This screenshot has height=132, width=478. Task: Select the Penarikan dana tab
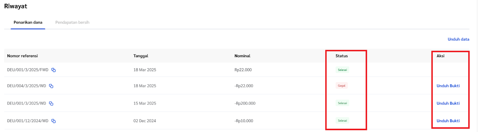pos(28,22)
